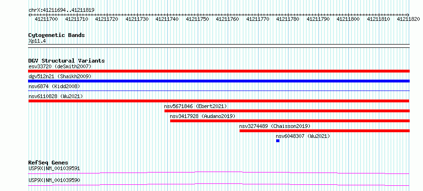Image resolution: width=423 pixels, height=191 pixels.
Task: Open dgv512n21 (Shaikh2009) label
Action: (60, 76)
